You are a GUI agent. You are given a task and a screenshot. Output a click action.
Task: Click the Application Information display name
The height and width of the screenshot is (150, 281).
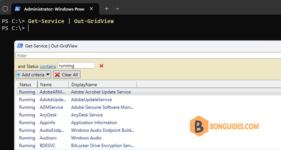coord(94,123)
